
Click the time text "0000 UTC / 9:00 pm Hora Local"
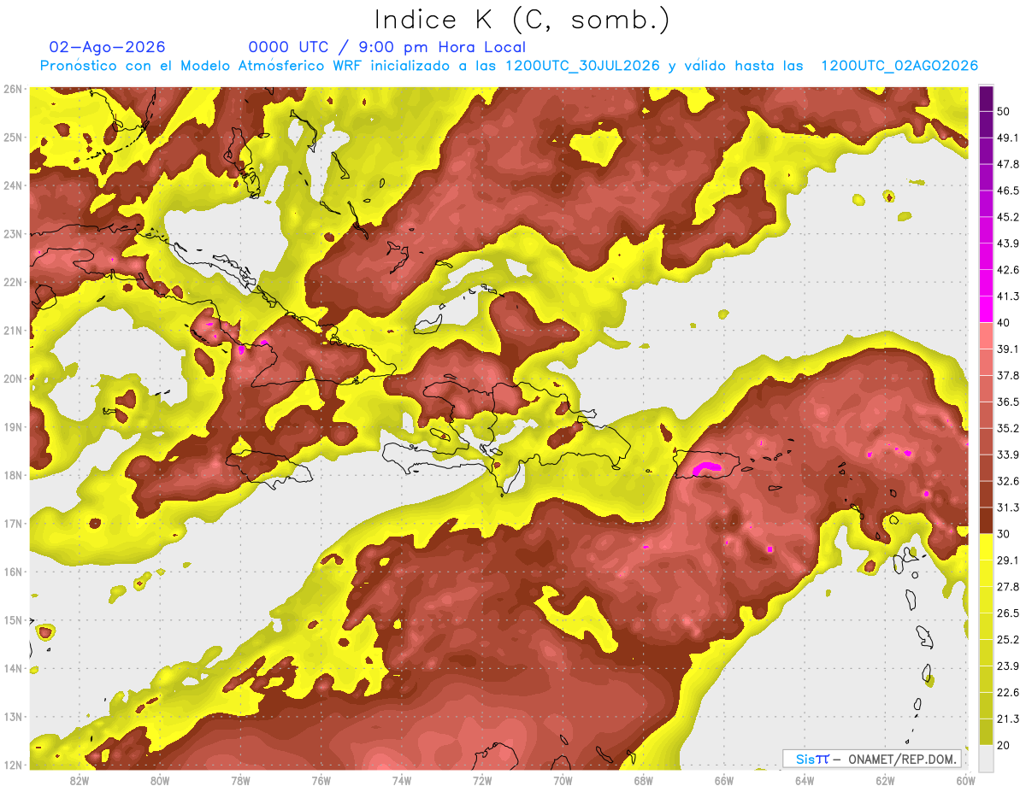[x=386, y=47]
